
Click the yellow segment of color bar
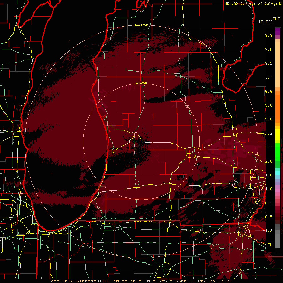278,135
